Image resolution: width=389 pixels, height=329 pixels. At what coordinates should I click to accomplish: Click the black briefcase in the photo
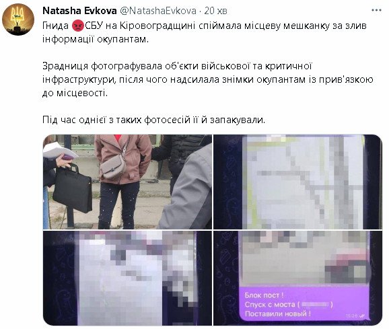coord(72,189)
